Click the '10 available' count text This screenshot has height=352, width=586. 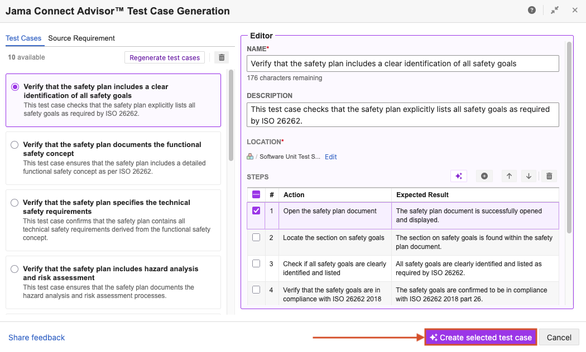coord(27,57)
